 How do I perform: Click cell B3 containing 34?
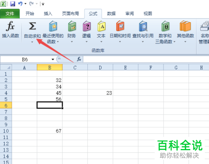50,87
